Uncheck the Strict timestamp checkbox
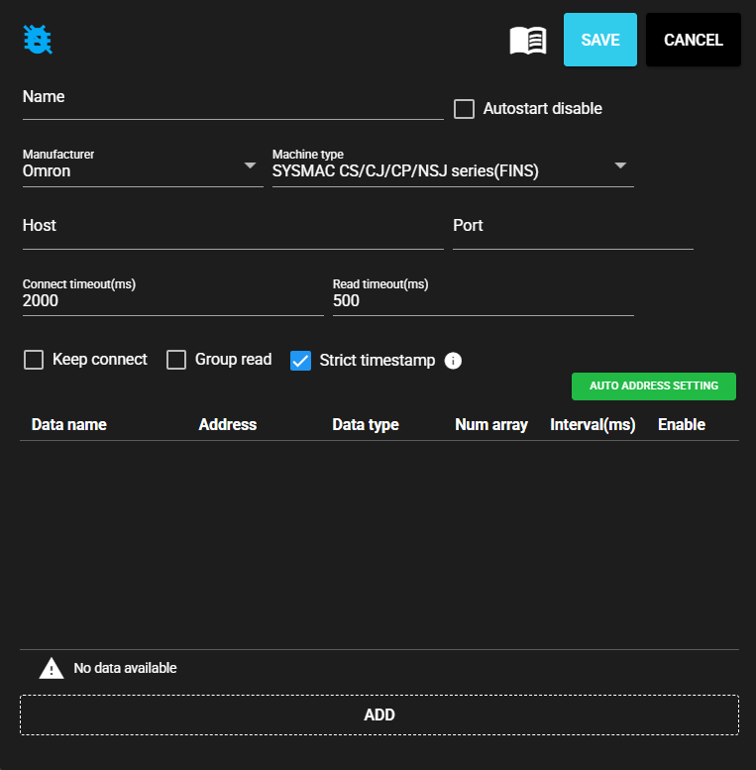Image resolution: width=756 pixels, height=770 pixels. [x=301, y=361]
